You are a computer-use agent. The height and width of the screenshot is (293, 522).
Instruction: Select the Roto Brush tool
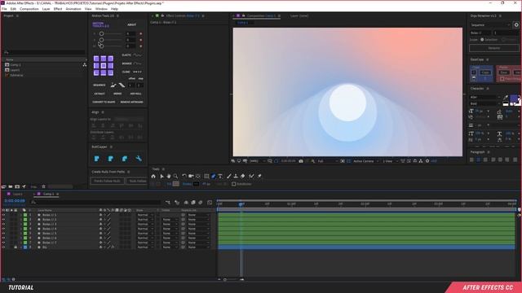(x=251, y=176)
